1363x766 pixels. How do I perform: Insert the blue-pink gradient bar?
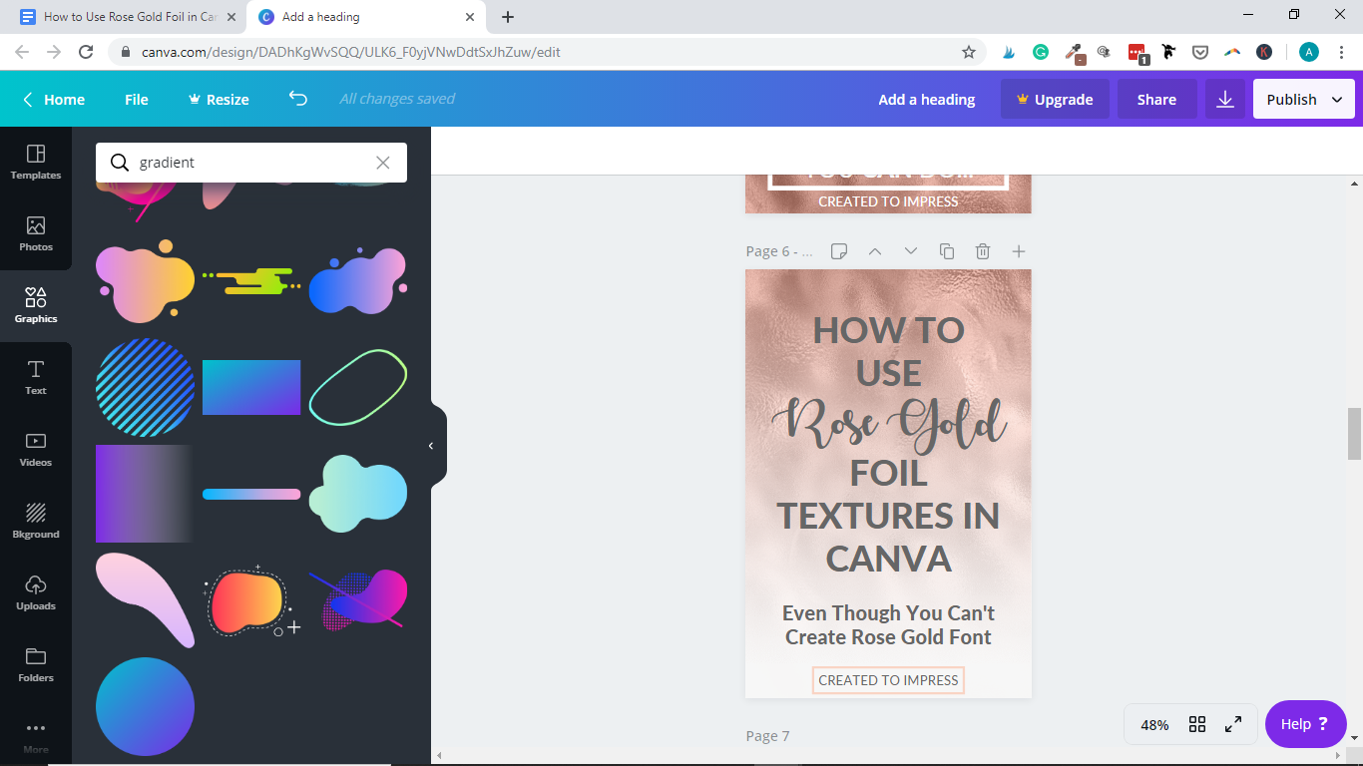tap(251, 494)
